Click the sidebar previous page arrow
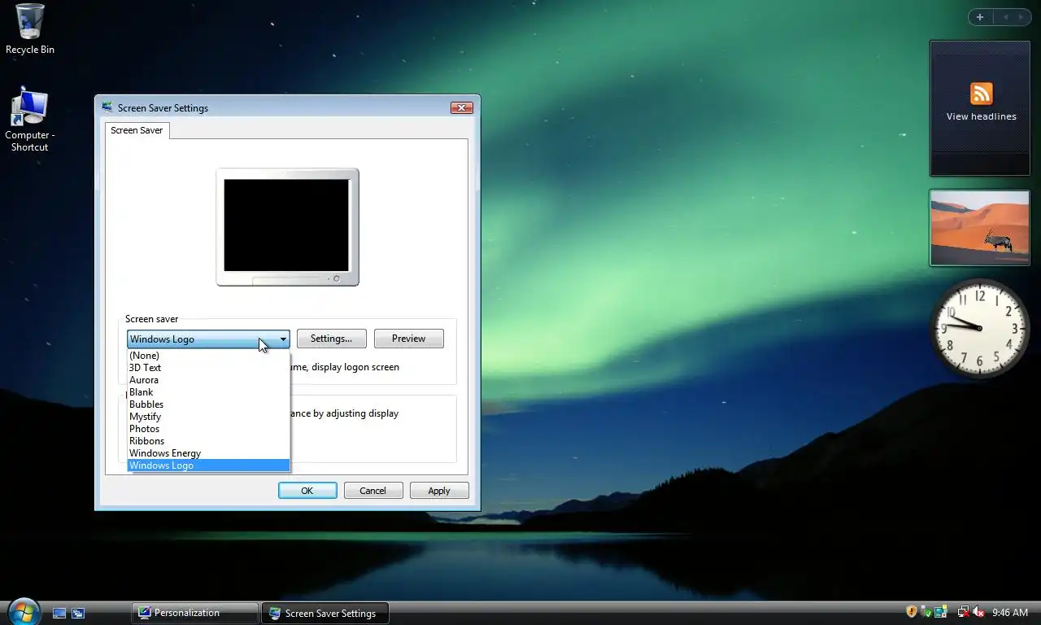The height and width of the screenshot is (625, 1041). 1005,17
